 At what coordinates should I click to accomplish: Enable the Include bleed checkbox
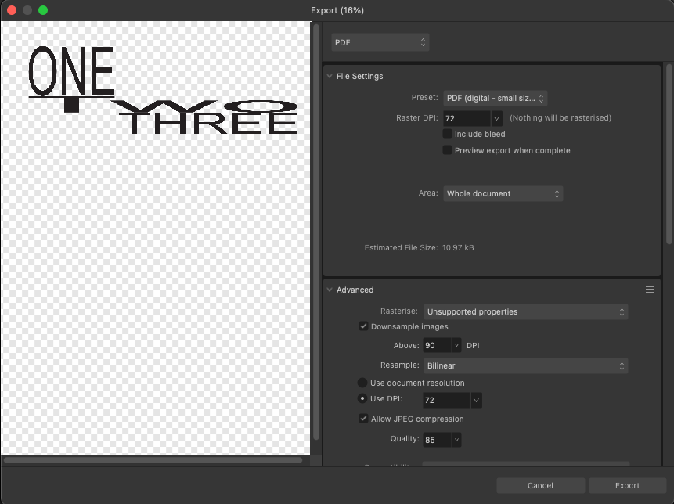click(448, 135)
